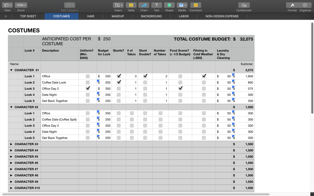Uncheck Stunt Double for Character #1 Office
This screenshot has height=196, width=314.
point(145,76)
